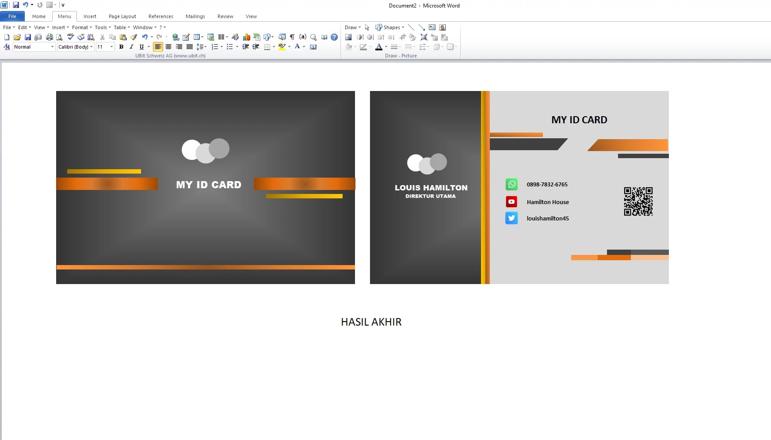This screenshot has height=440, width=771.
Task: Toggle Show/Hide paragraph marks
Action: pos(292,37)
